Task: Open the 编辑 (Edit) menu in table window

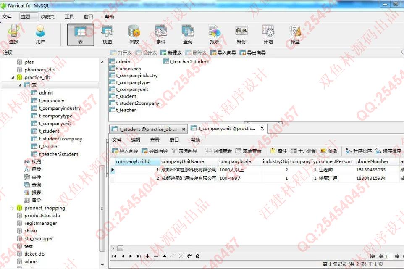Action: 136,140
